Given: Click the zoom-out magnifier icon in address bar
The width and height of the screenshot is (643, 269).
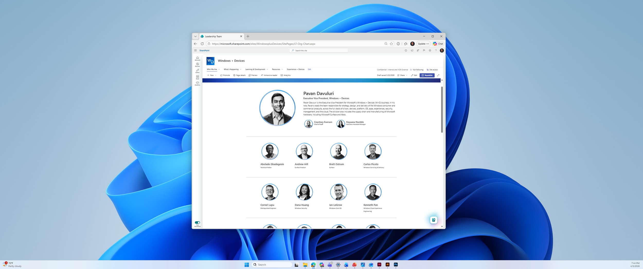Looking at the screenshot, I should [386, 44].
